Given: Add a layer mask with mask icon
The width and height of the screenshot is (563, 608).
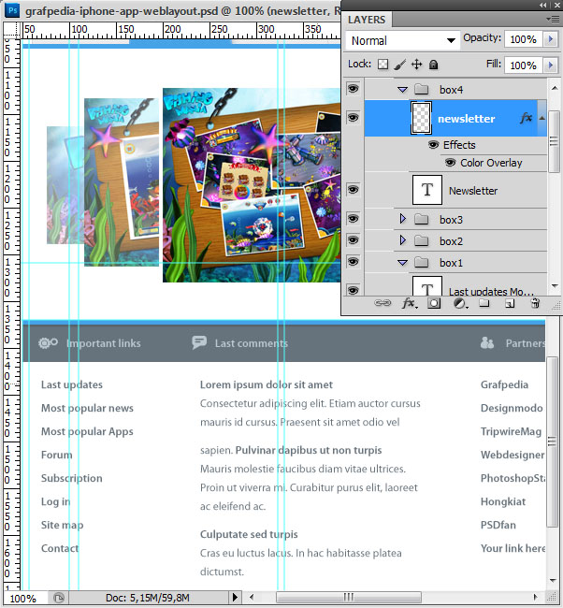Looking at the screenshot, I should pos(434,303).
